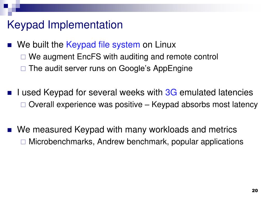
Task: Click the "Keypad Implementation" slide title
Action: click(x=65, y=25)
